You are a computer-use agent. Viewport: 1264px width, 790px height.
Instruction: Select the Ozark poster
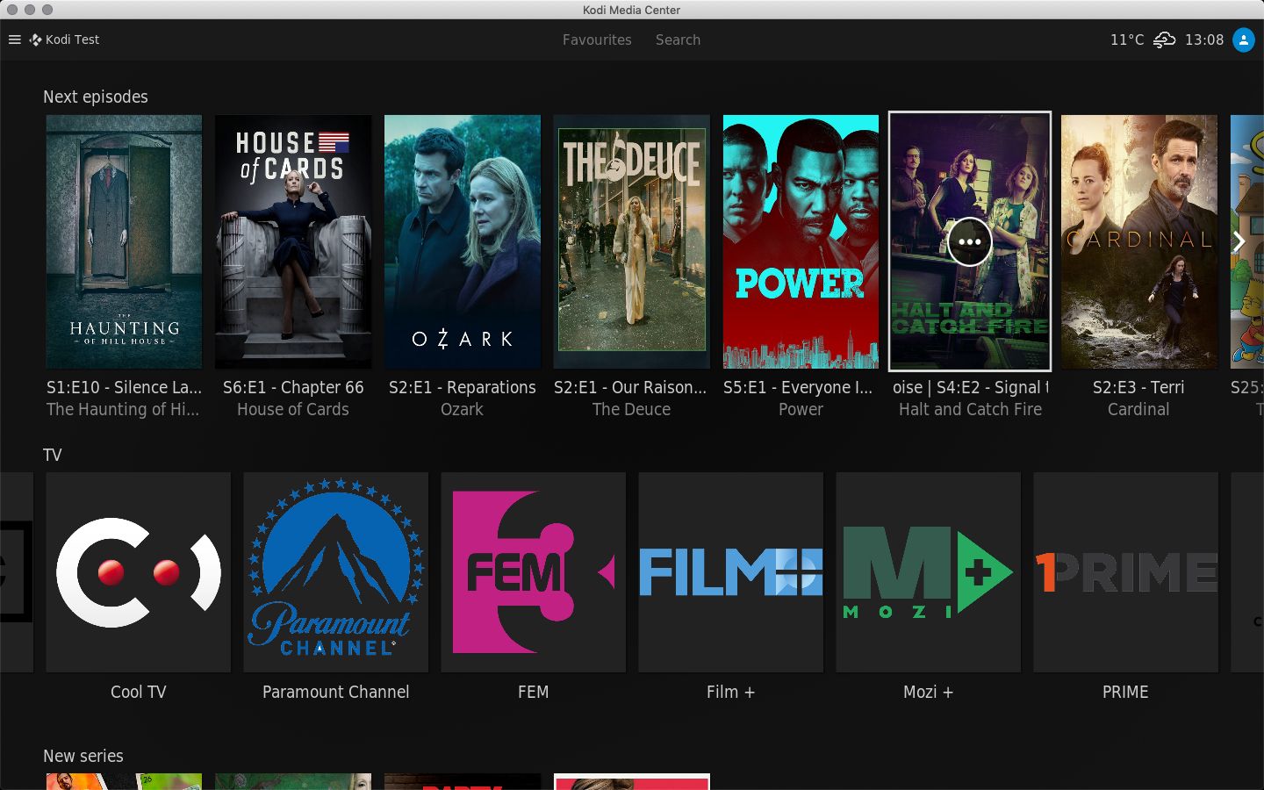click(463, 241)
